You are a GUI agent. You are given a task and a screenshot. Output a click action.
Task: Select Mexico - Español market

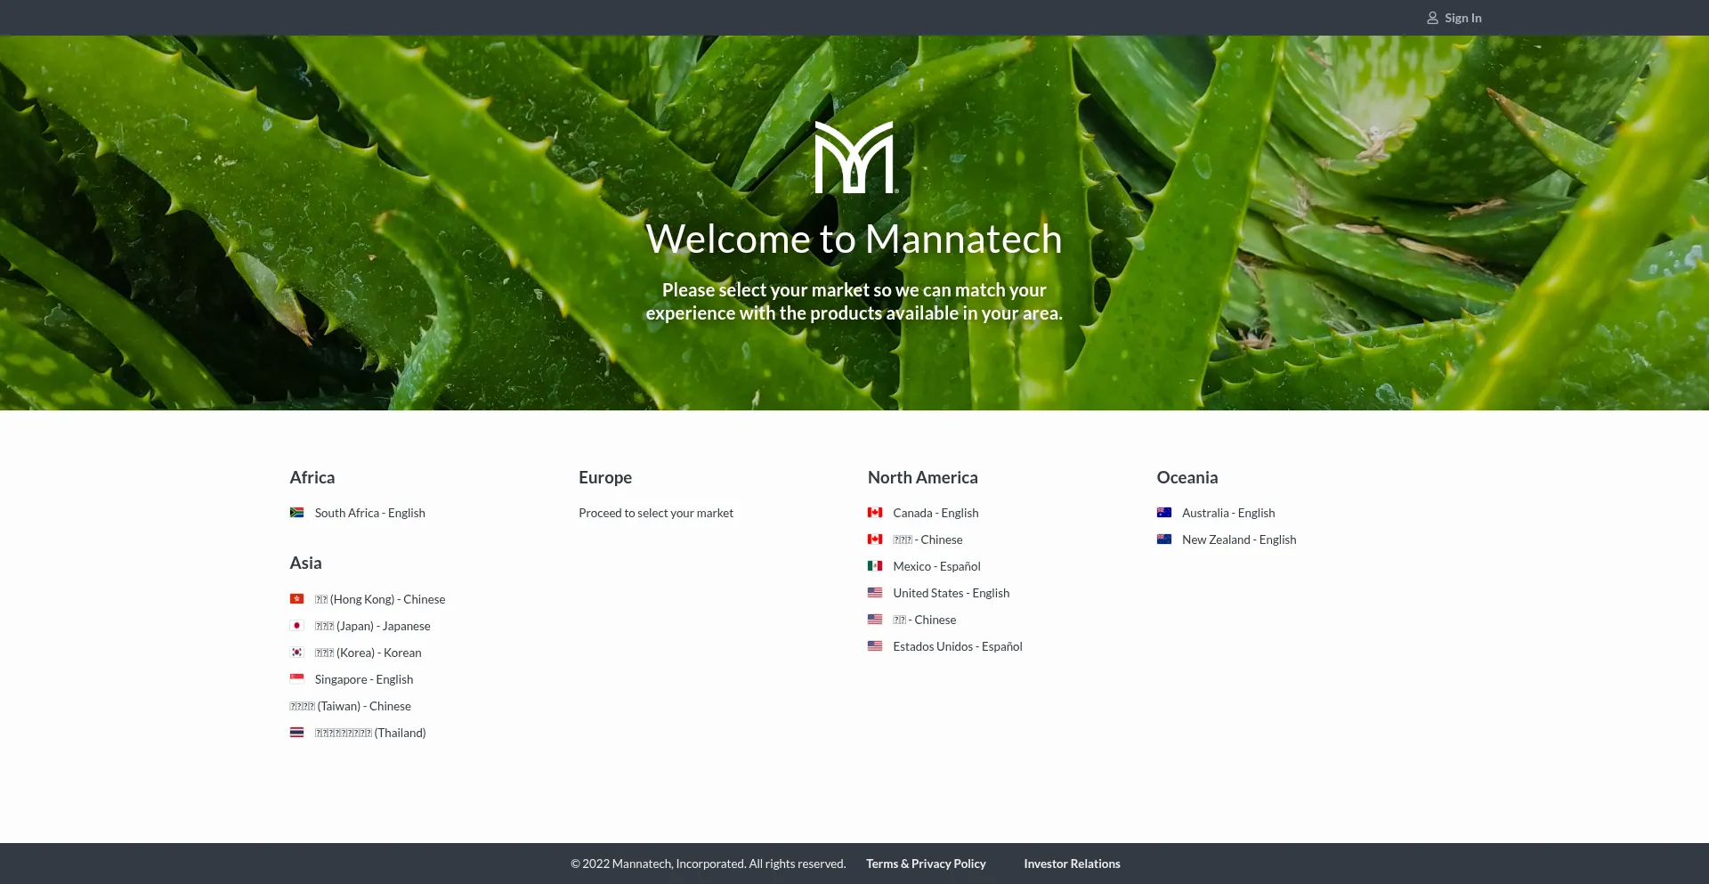click(x=936, y=566)
